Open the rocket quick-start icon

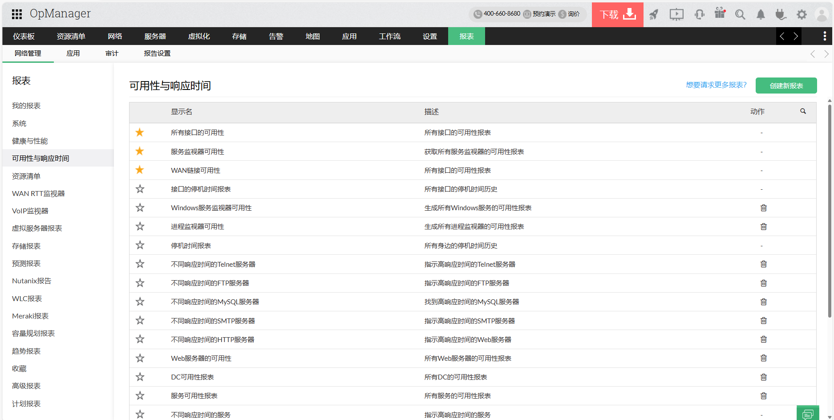(x=654, y=15)
